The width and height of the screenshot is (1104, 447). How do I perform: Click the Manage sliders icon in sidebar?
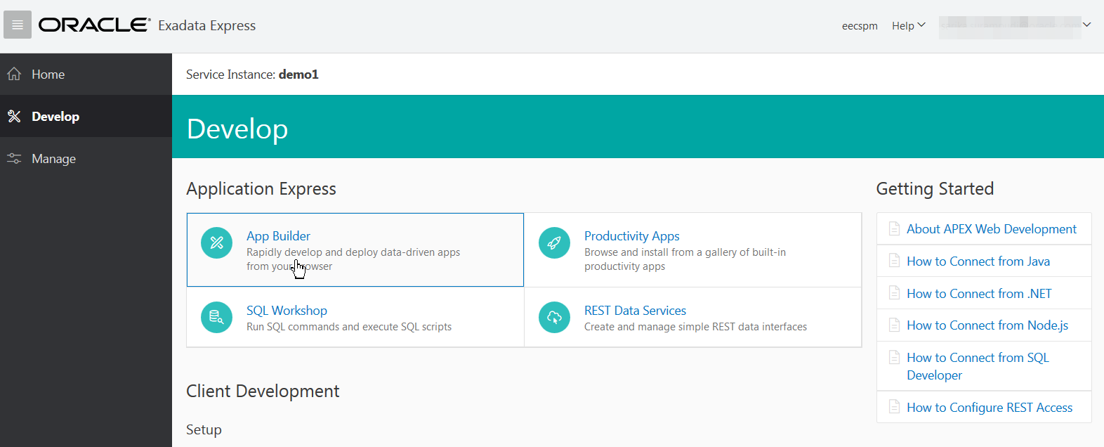(14, 159)
